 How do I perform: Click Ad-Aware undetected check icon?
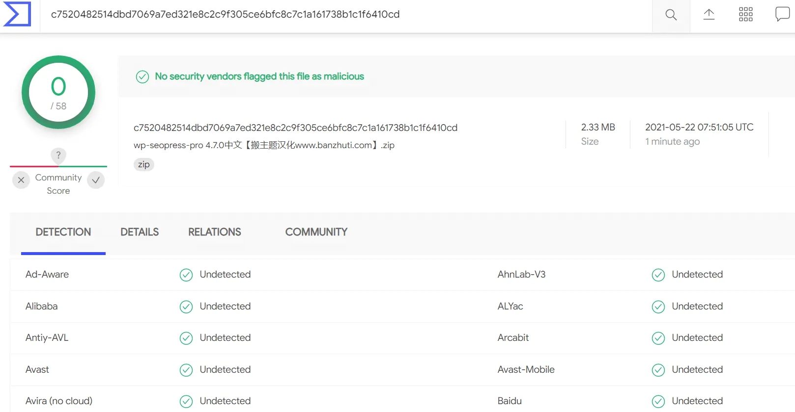coord(186,275)
